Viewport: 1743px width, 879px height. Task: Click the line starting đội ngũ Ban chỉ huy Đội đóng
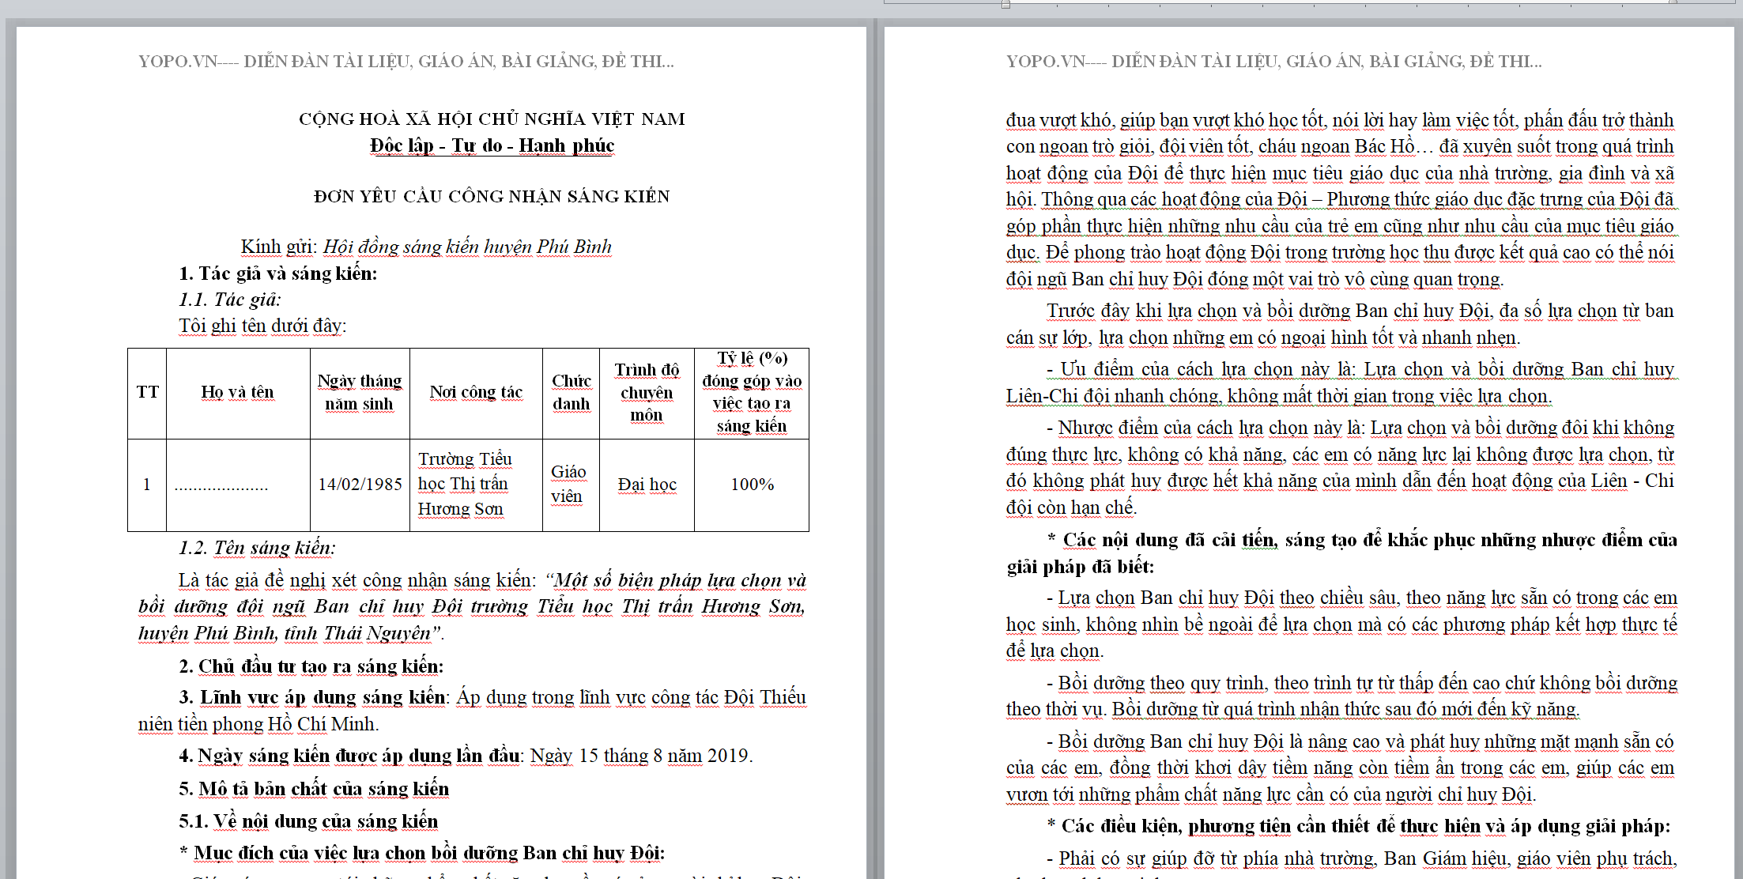pos(1254,279)
